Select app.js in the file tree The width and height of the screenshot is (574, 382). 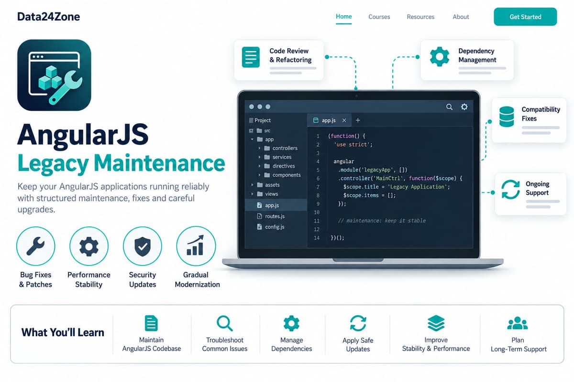276,205
